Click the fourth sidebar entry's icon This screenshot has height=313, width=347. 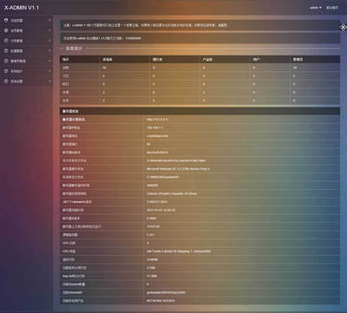point(6,50)
